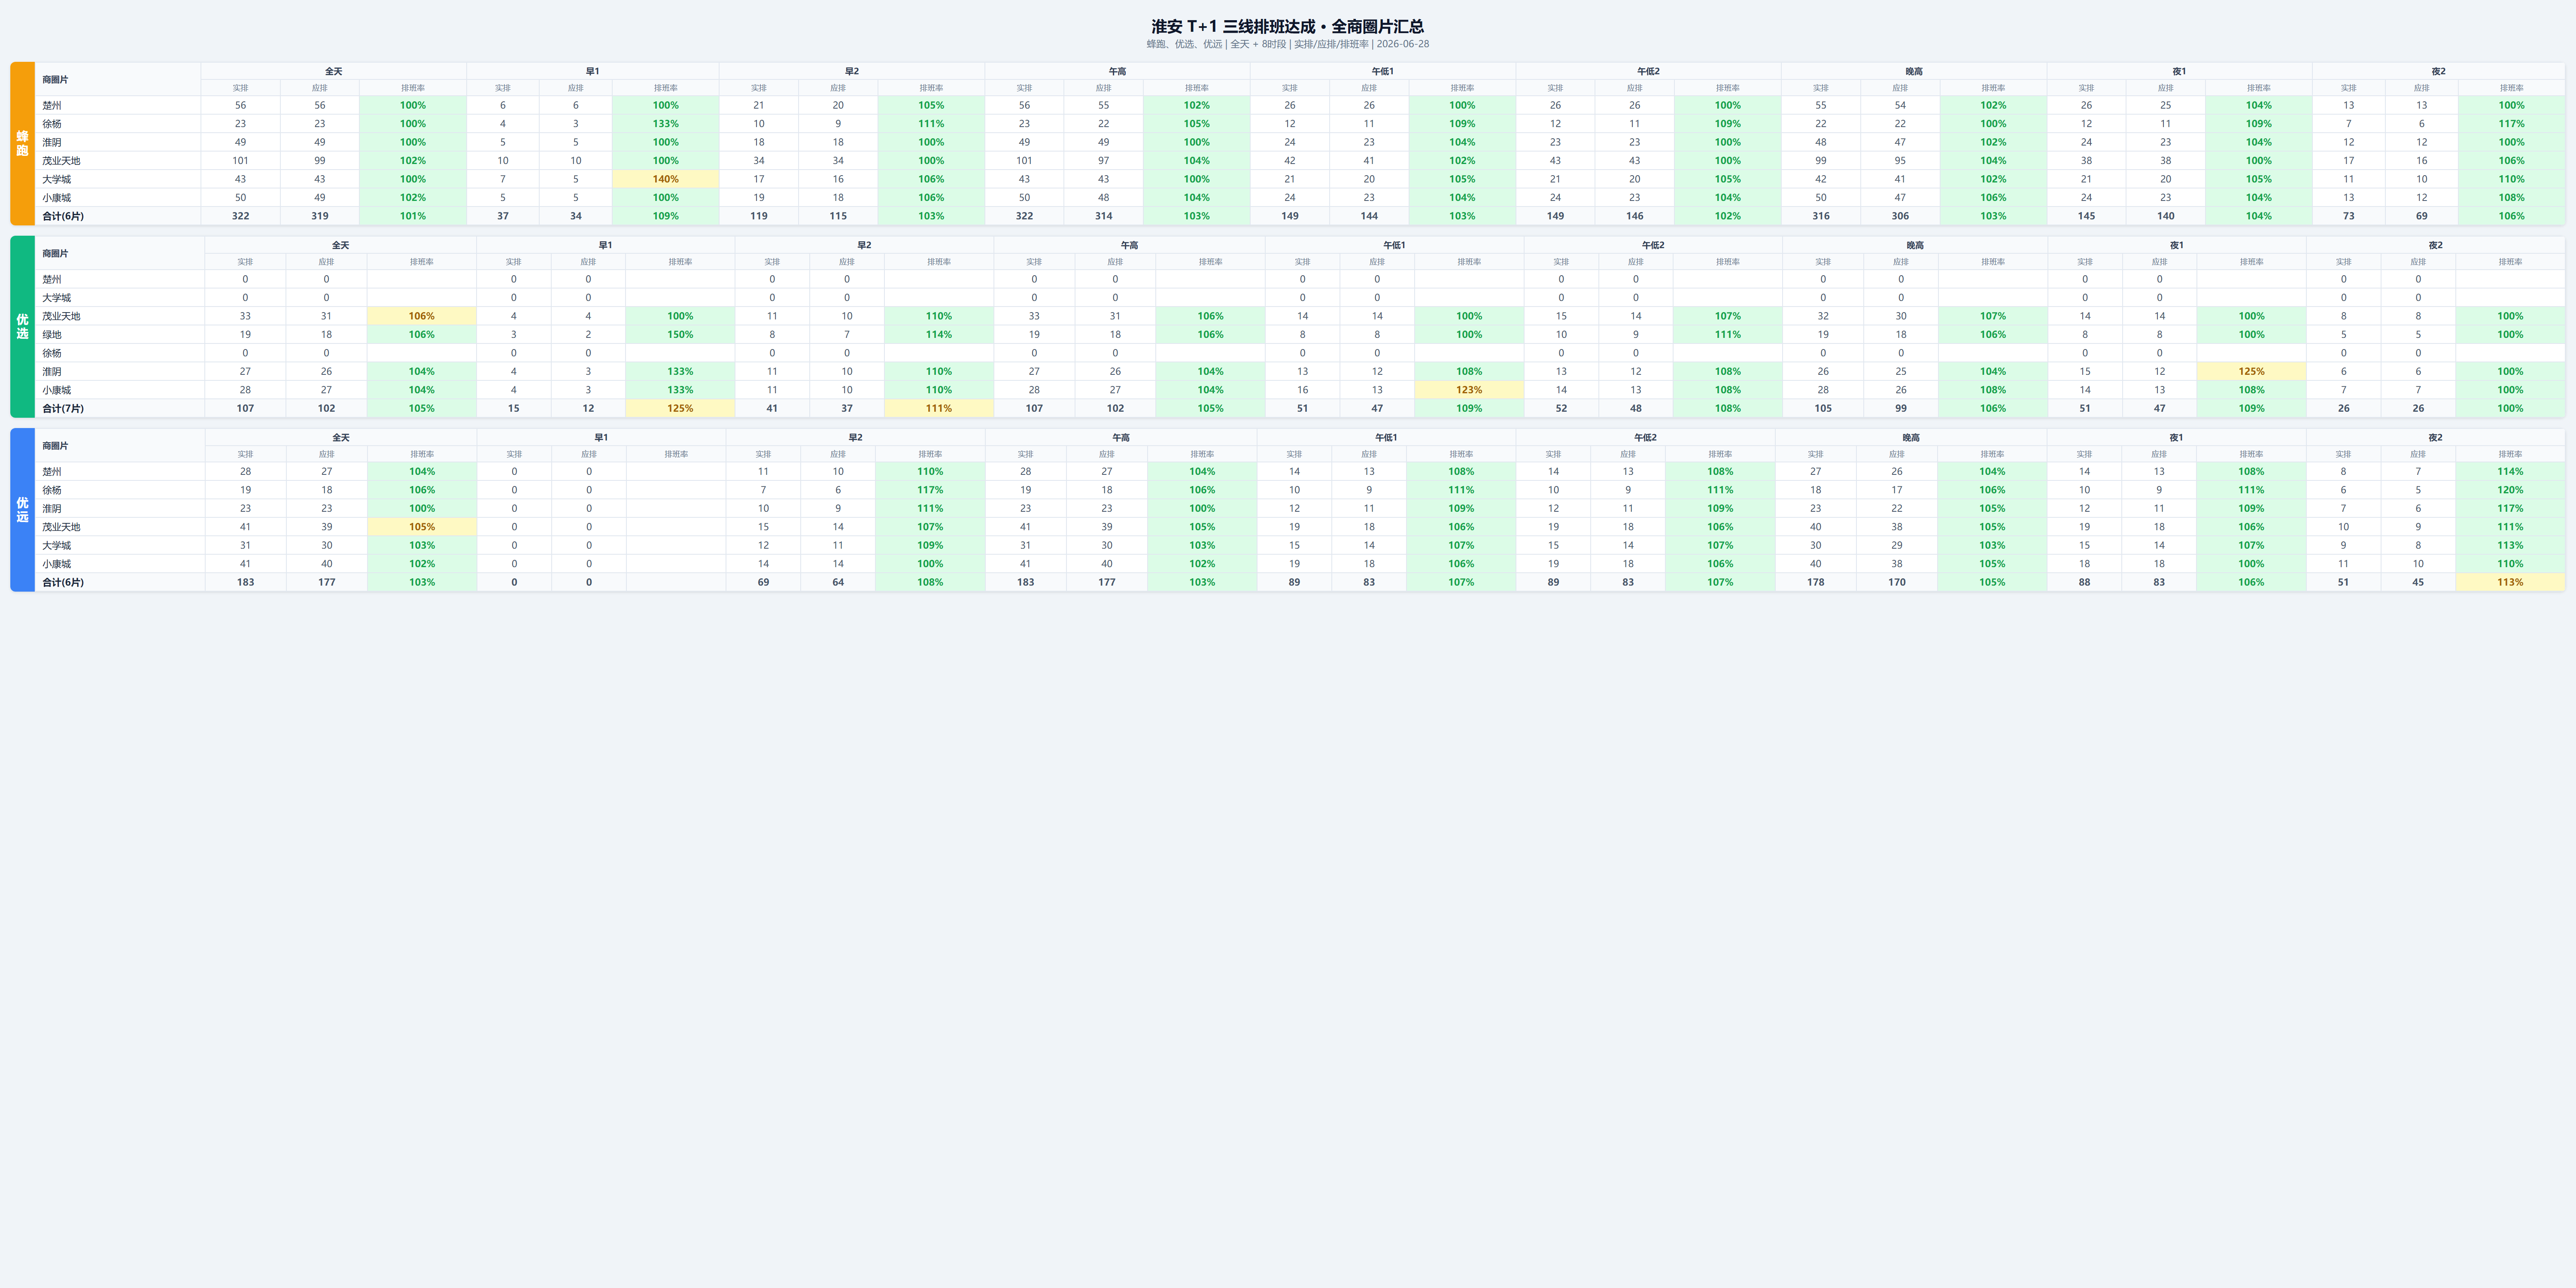Select the 合计(6片) label in 优远 table

[x=63, y=582]
